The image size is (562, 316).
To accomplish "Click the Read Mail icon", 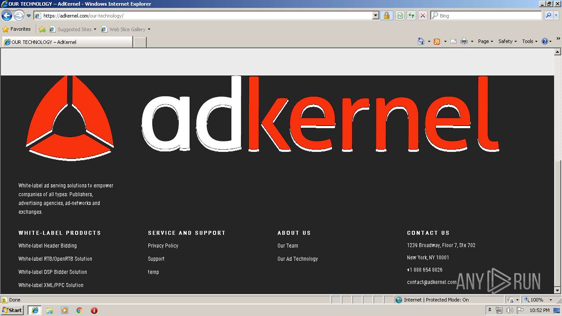I will coord(454,41).
